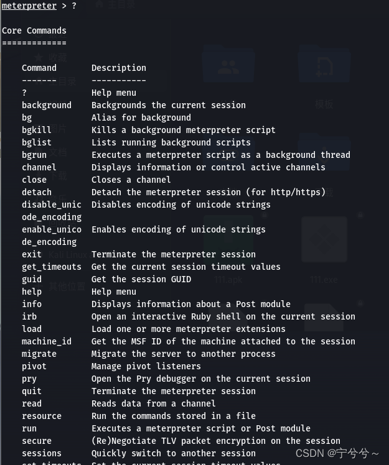Viewport: 389px width, 465px height.
Task: Click the detach command description line
Action: click(208, 192)
